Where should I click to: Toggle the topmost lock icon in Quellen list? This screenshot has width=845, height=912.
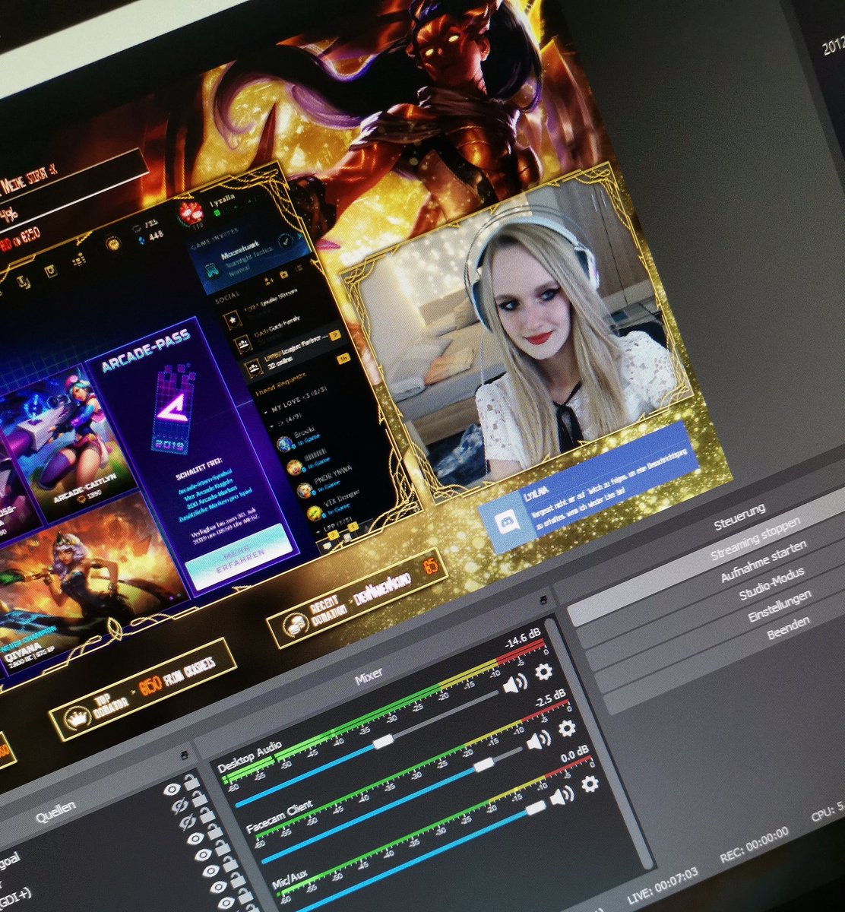coord(192,782)
